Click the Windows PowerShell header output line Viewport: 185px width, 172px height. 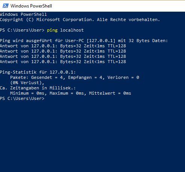[23, 14]
